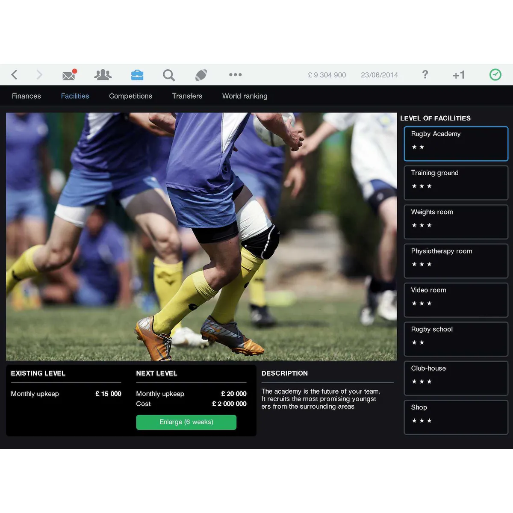Open the question mark help
The width and height of the screenshot is (513, 513).
(x=425, y=74)
